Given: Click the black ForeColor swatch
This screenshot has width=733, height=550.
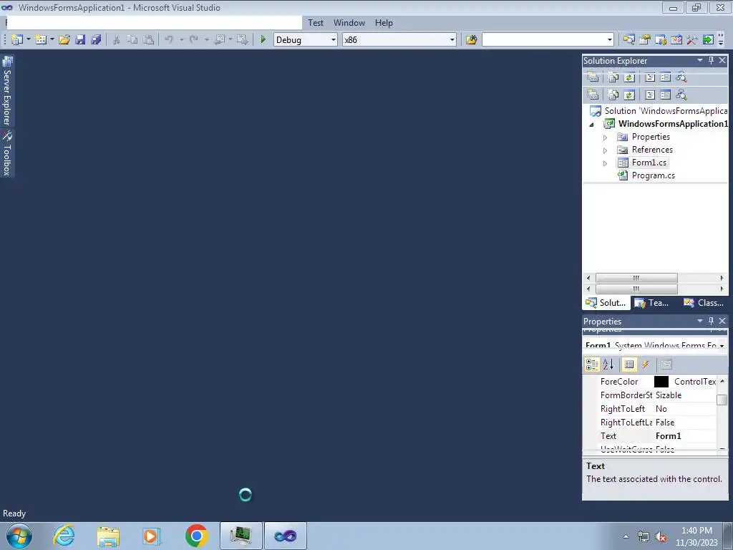Looking at the screenshot, I should [661, 382].
